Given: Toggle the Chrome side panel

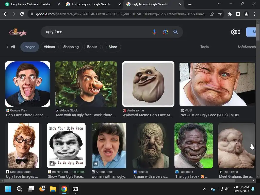Looking at the screenshot, I should [238, 14].
